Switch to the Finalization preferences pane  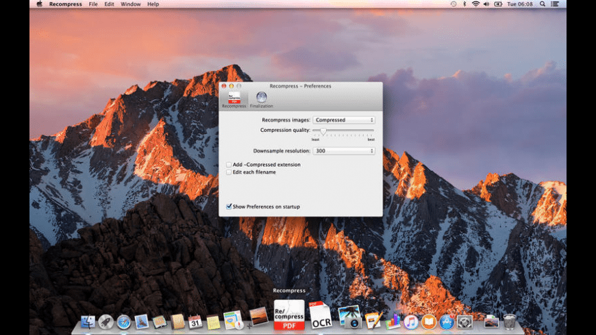click(261, 98)
